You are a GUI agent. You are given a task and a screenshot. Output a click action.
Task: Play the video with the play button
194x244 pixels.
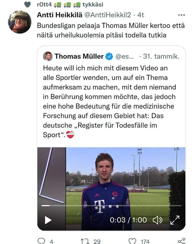pyautogui.click(x=48, y=220)
